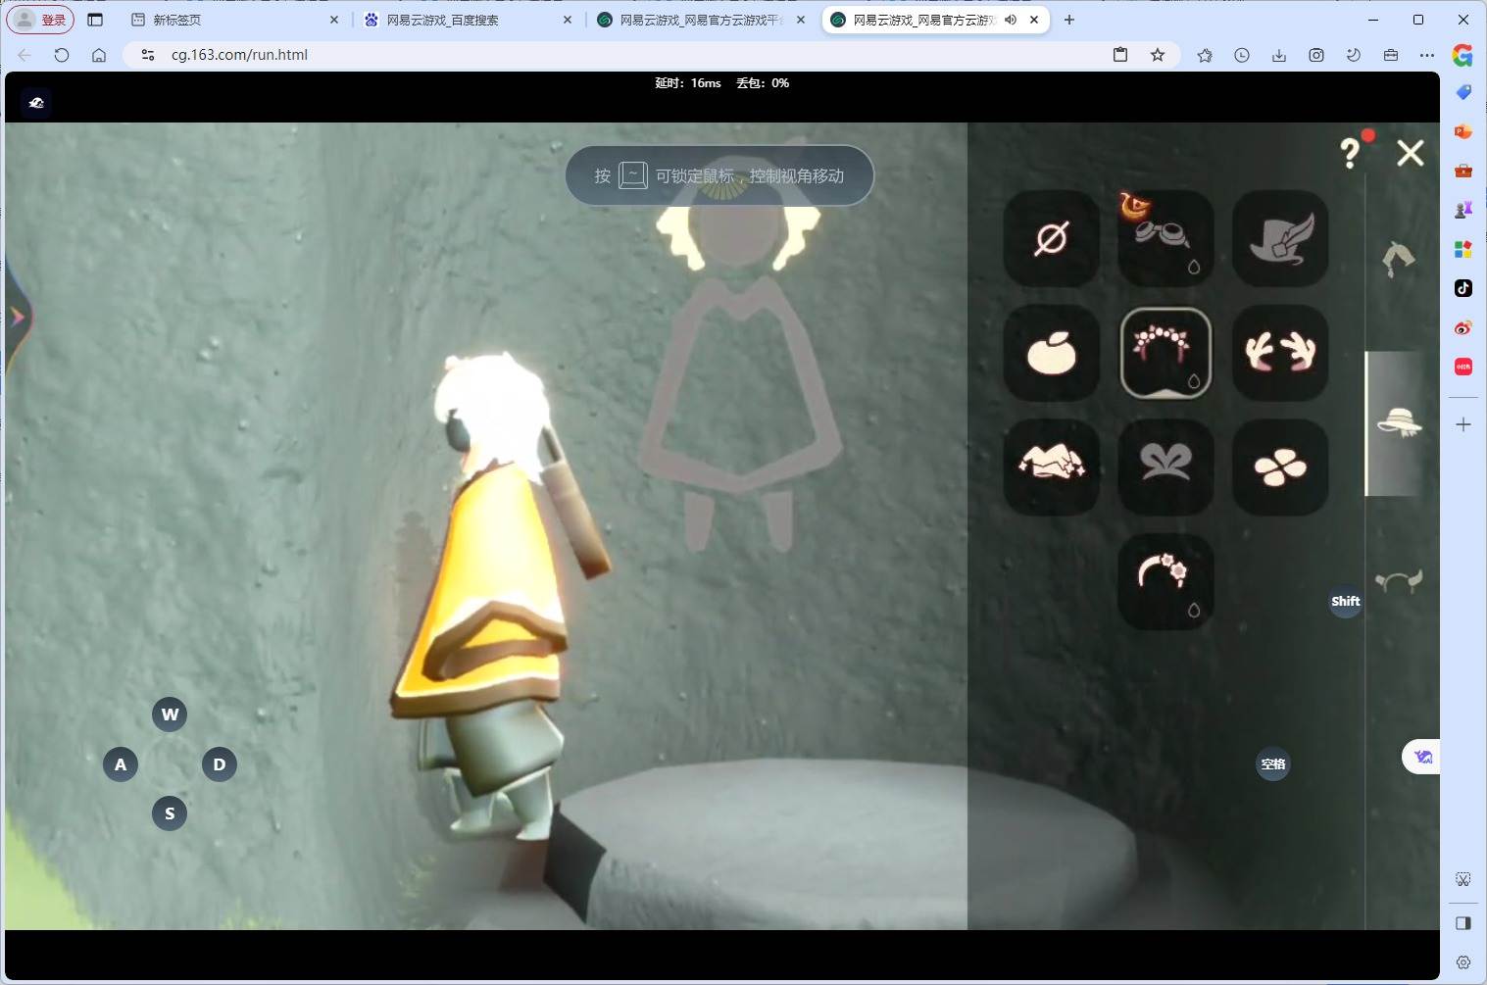Open a new browser tab
The image size is (1487, 985).
[1069, 20]
